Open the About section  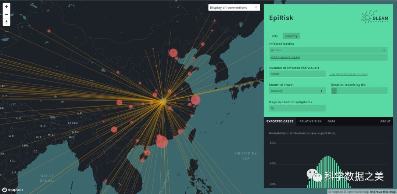pos(385,122)
